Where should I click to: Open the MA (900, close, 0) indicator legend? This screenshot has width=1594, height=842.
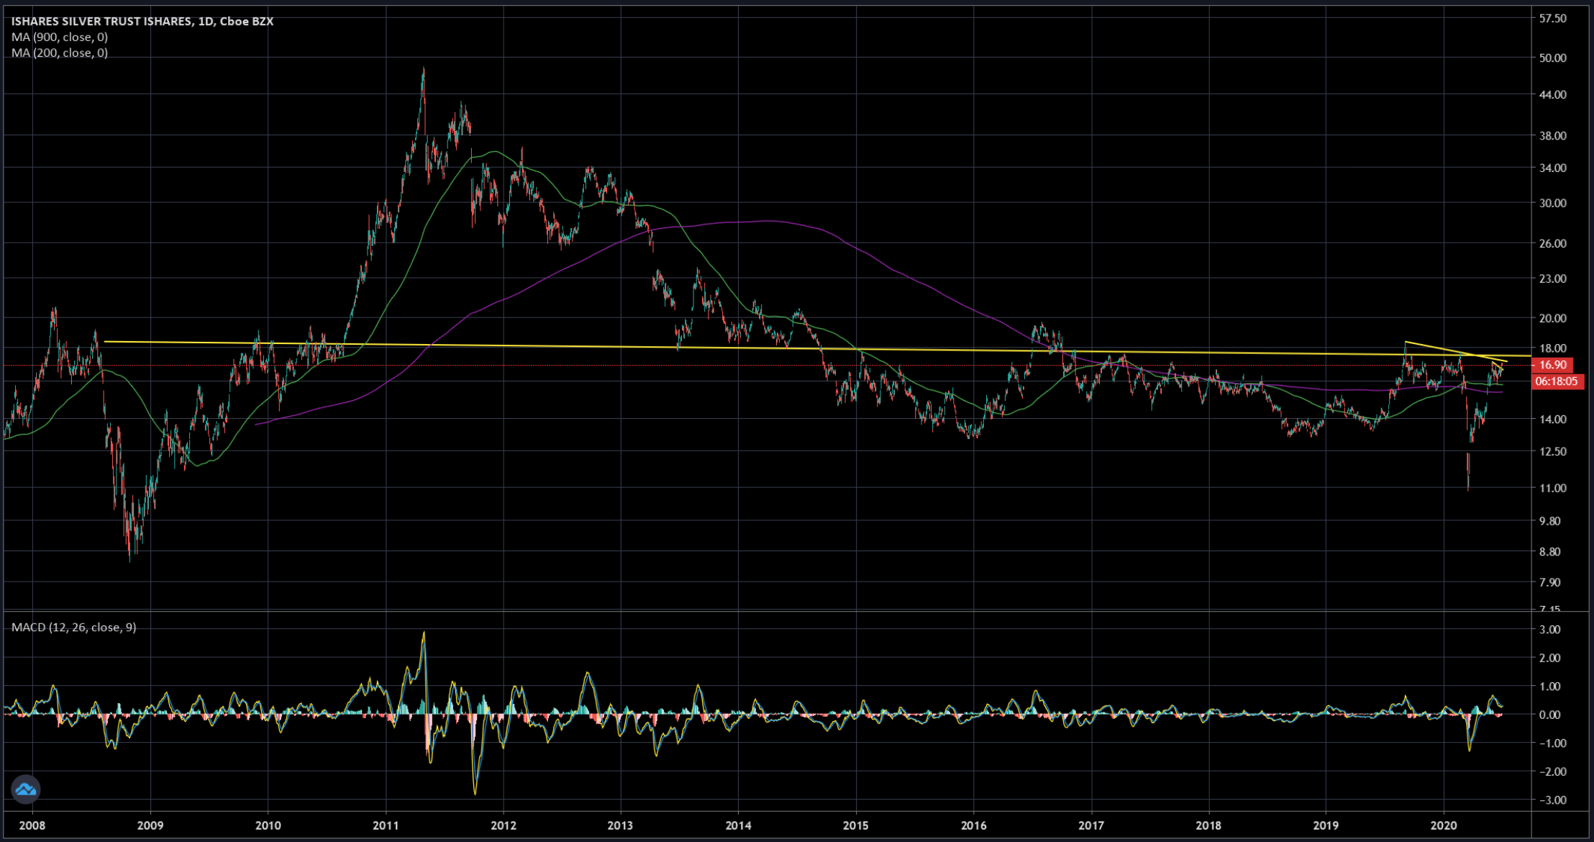(x=60, y=37)
